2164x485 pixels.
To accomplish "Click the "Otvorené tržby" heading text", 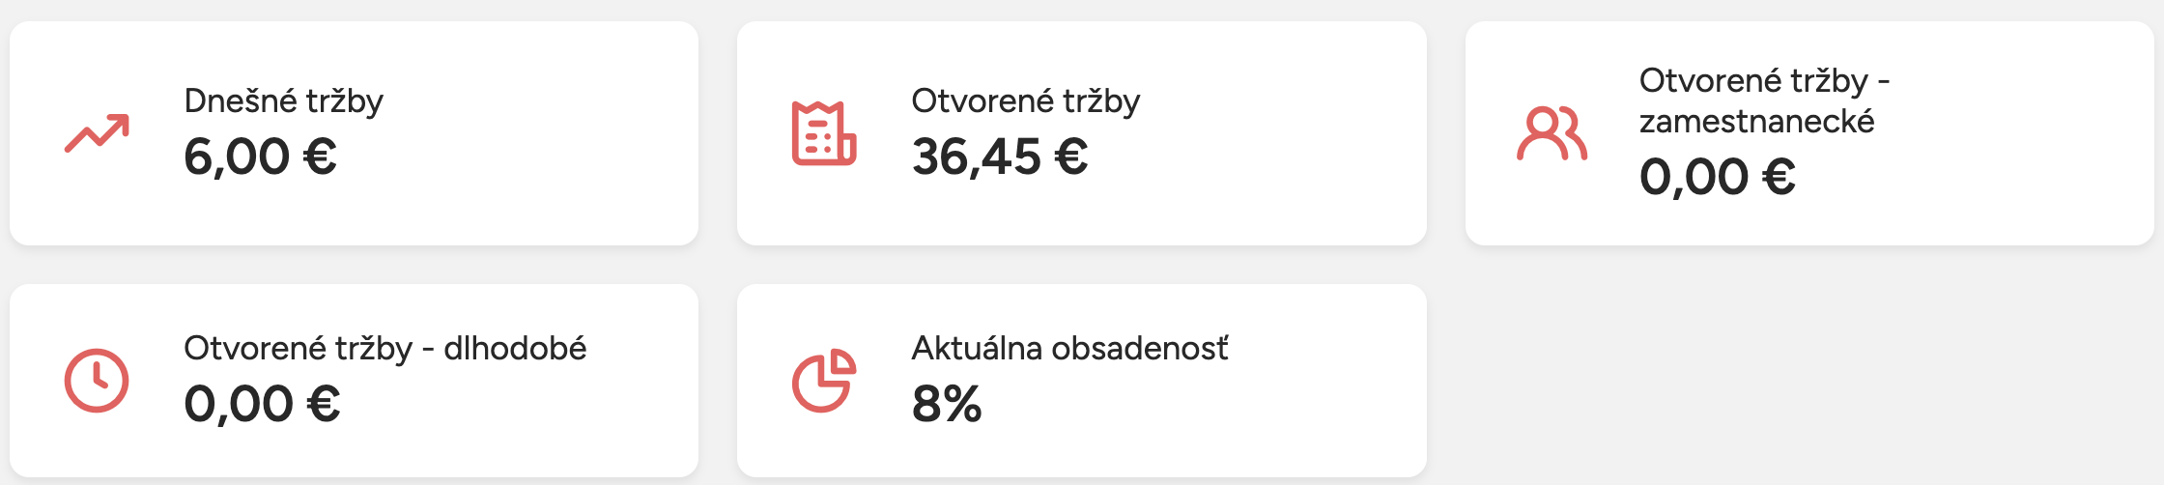I will tap(1025, 100).
